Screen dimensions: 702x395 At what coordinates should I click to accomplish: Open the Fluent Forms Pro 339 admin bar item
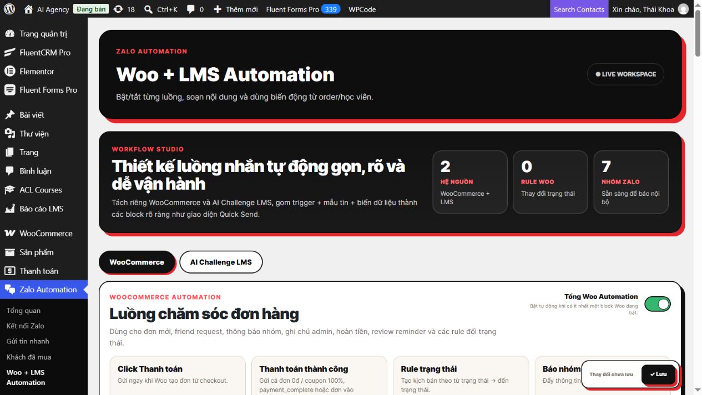303,9
